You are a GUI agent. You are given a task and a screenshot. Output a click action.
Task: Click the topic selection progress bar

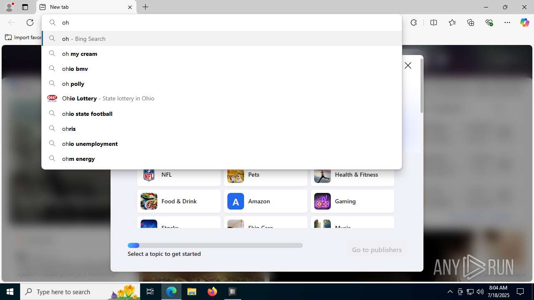click(215, 245)
